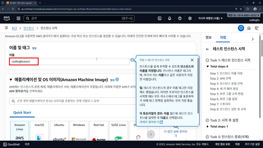263x148 pixels.
Task: Click the AWS search box
Action: (79, 18)
